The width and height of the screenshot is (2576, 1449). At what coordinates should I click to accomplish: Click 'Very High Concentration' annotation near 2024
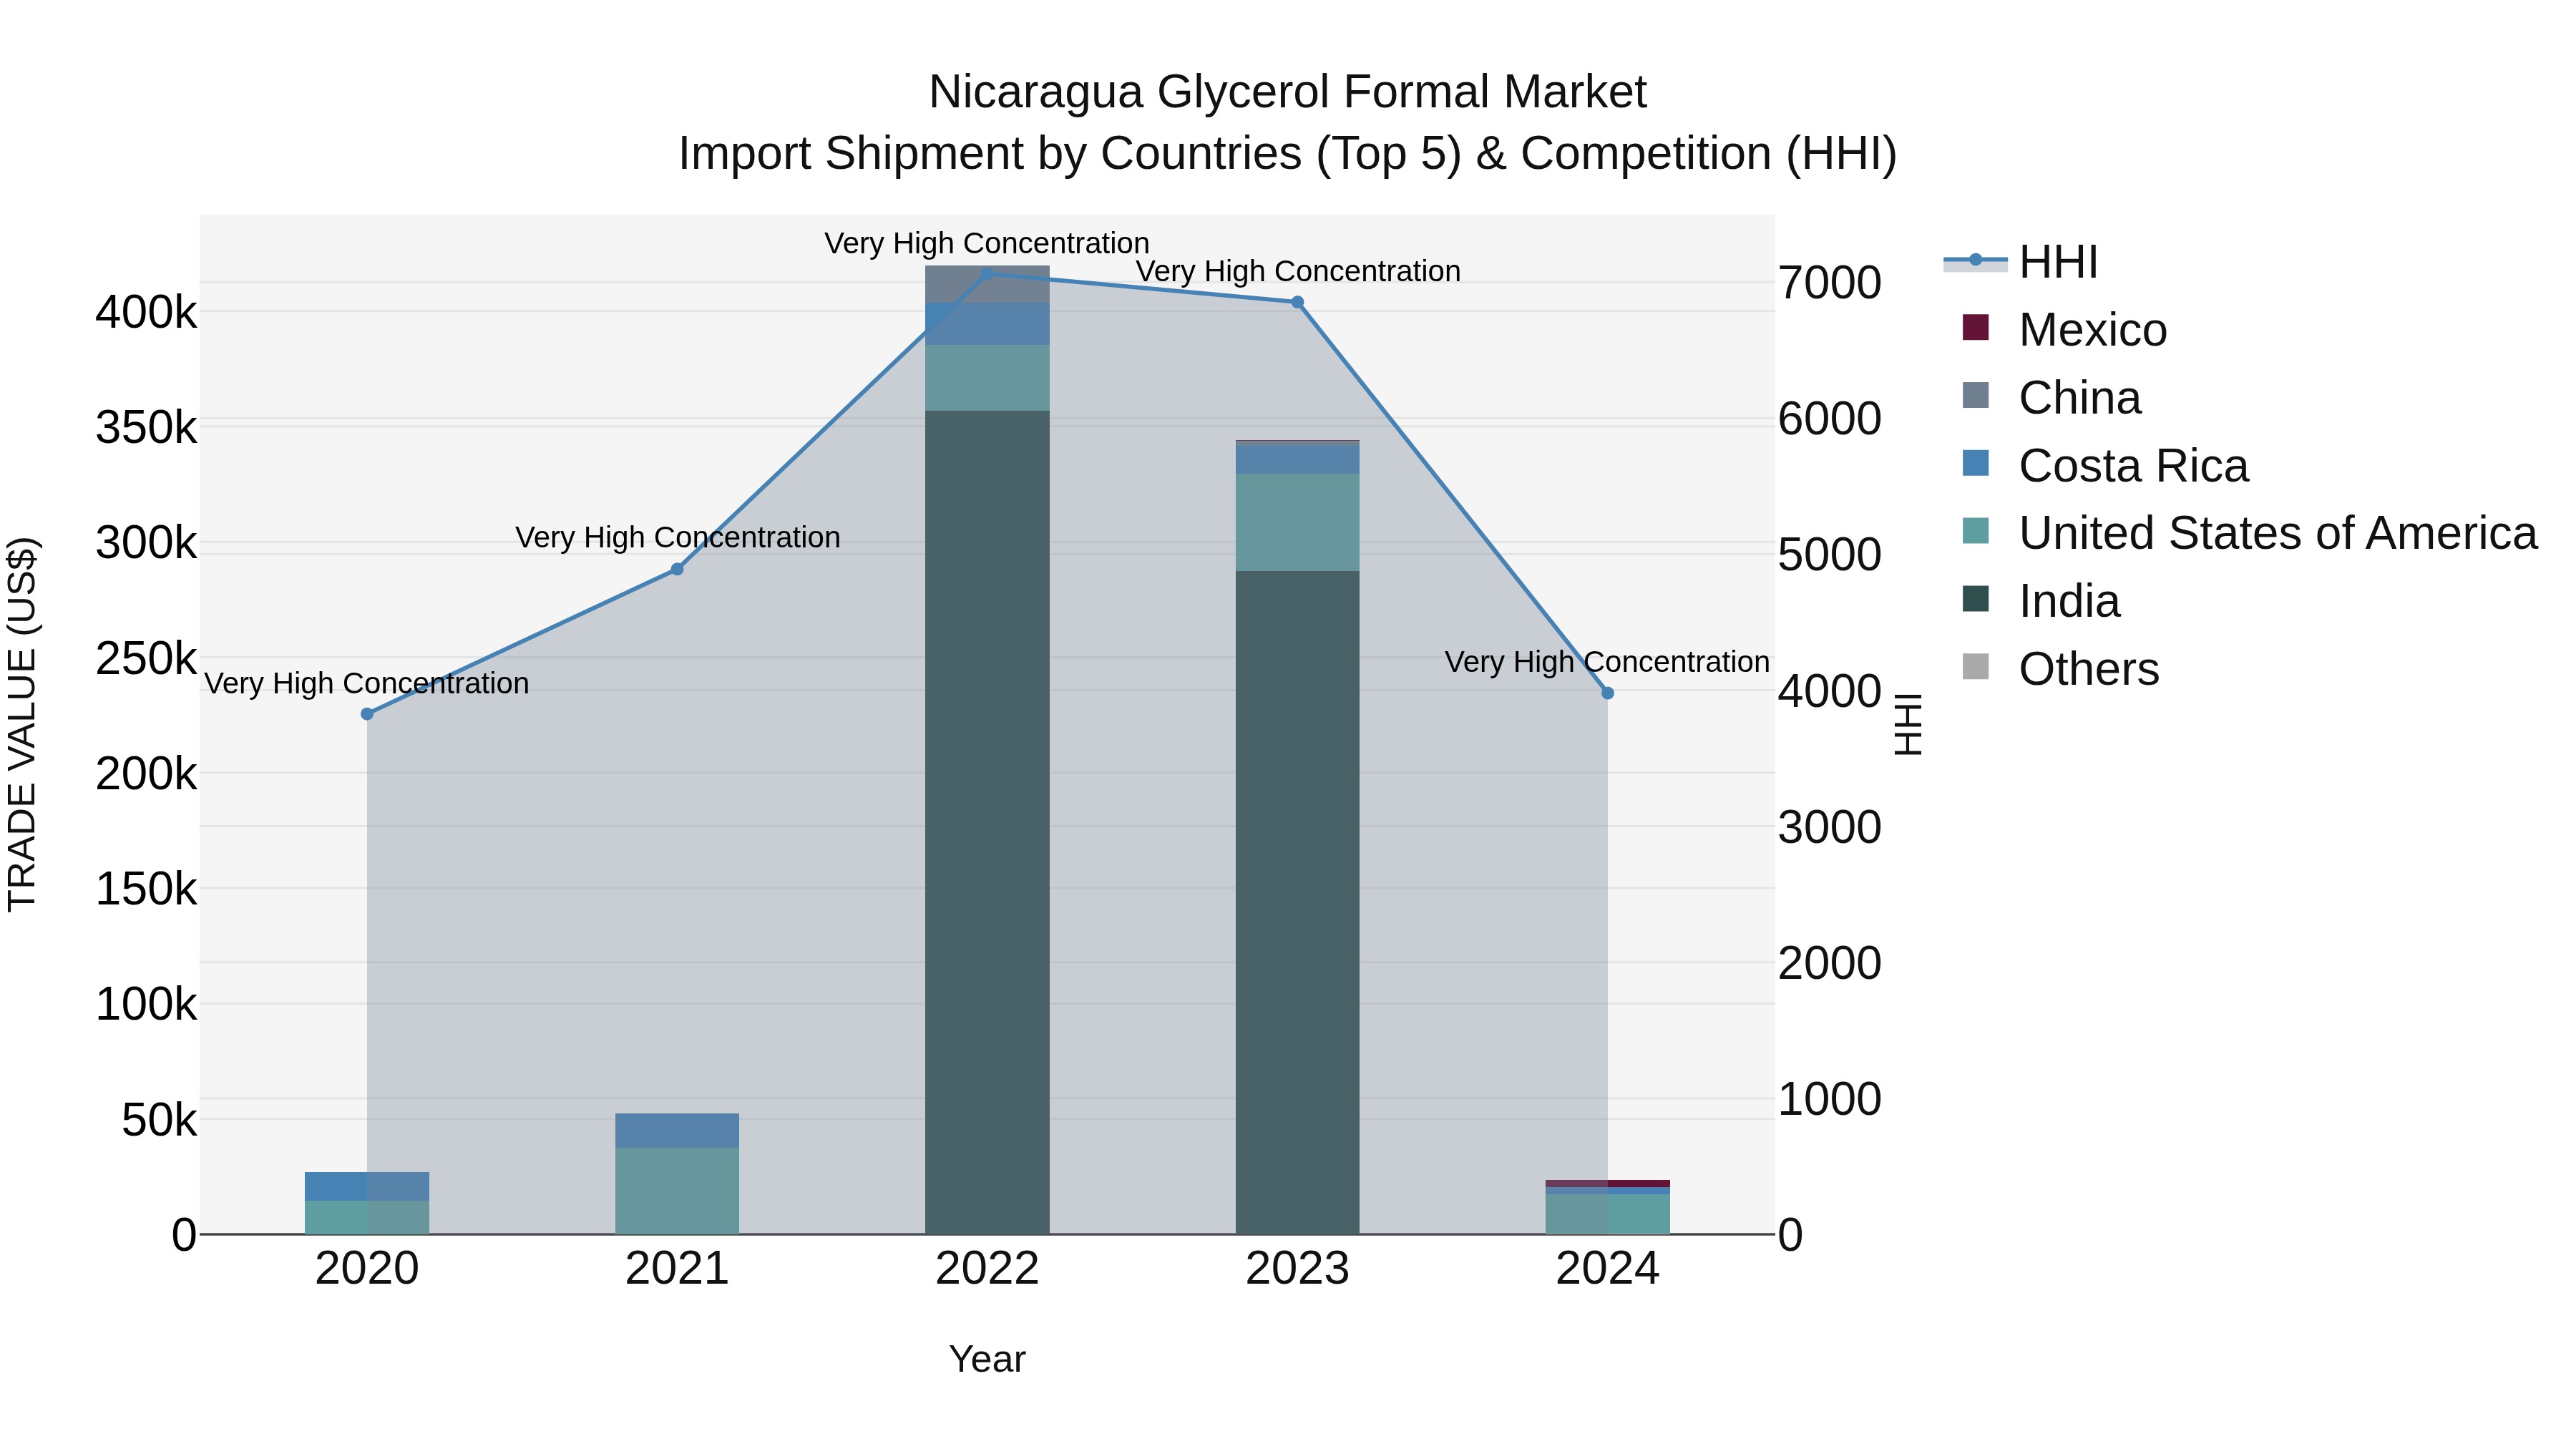pos(1608,662)
